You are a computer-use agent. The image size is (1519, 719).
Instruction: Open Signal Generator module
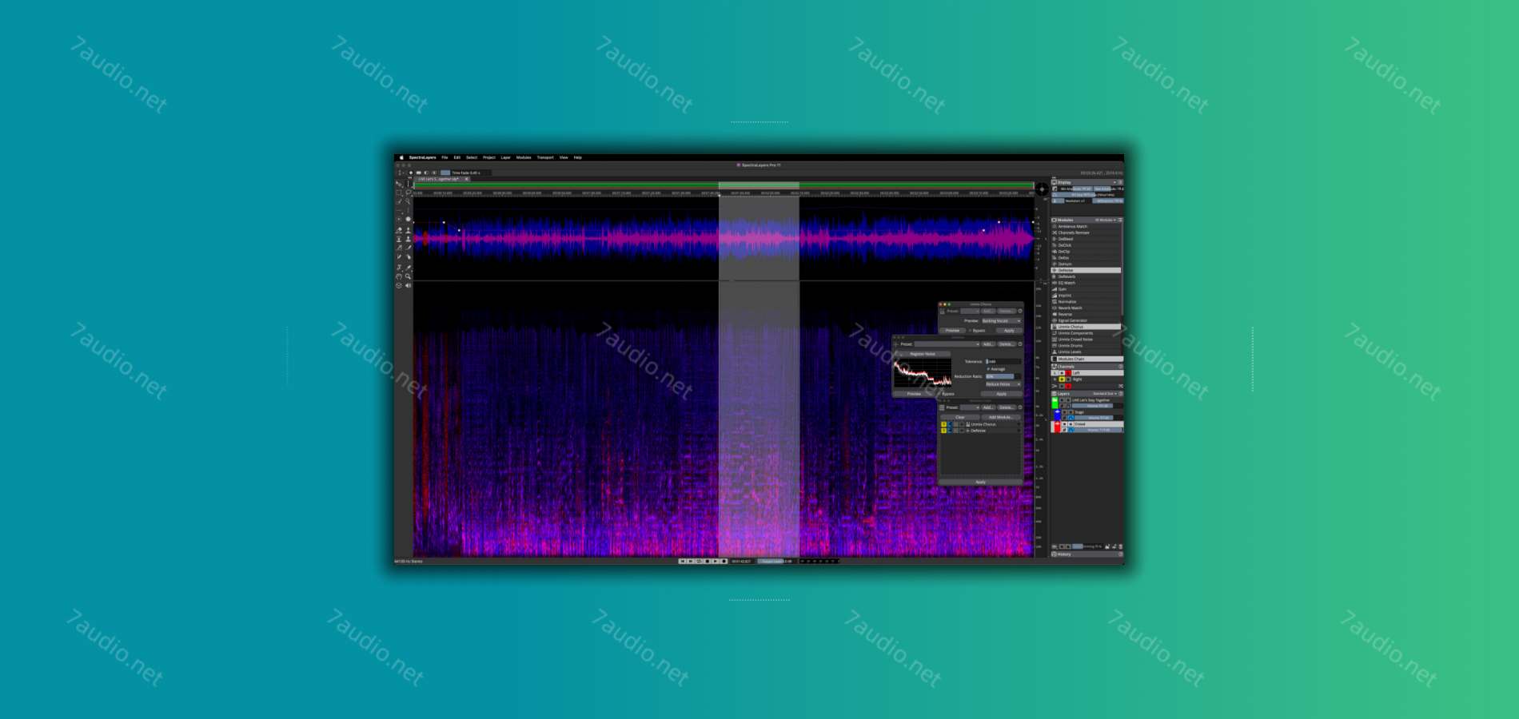pyautogui.click(x=1086, y=320)
